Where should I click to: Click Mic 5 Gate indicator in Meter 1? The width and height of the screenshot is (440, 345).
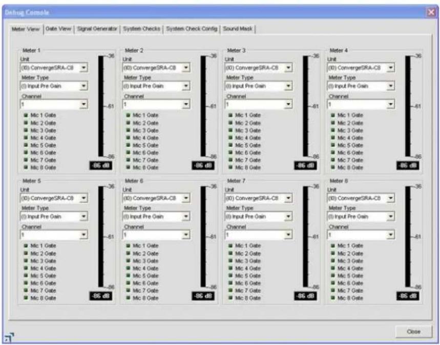click(x=26, y=145)
